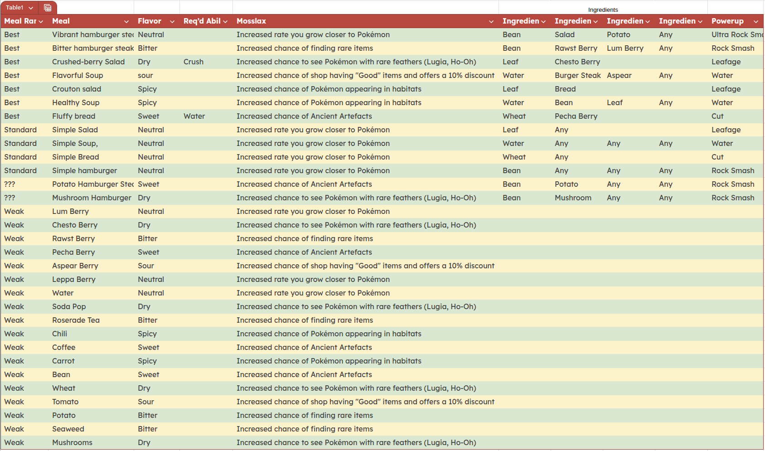Viewport: 765px width, 451px height.
Task: Select the Wheat meal in Weak rows
Action: click(x=91, y=388)
